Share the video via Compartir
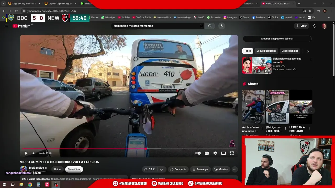Viewport: 335px width, 188px height. 178,169
